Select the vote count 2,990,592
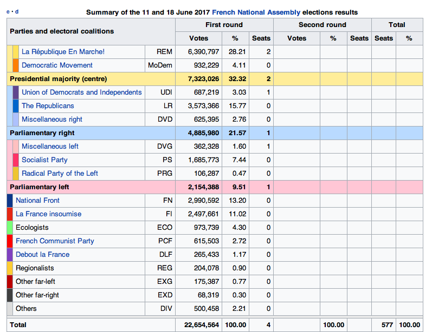 tap(203, 201)
